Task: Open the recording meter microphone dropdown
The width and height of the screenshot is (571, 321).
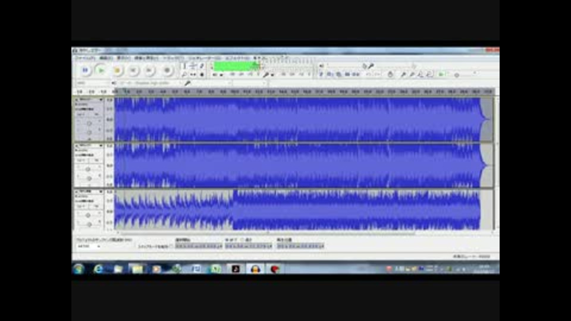Action: [x=273, y=75]
